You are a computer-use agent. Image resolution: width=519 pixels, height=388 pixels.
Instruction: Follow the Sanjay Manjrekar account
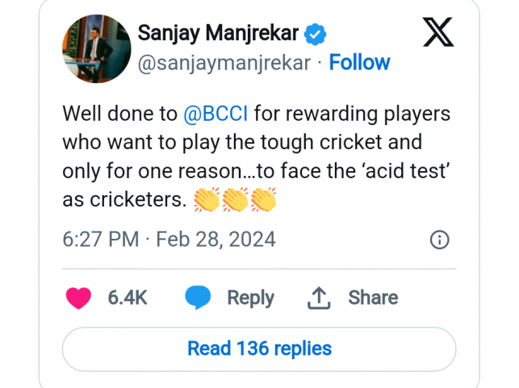pos(359,63)
